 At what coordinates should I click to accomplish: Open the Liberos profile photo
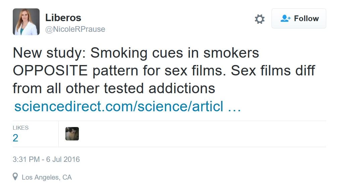26,22
